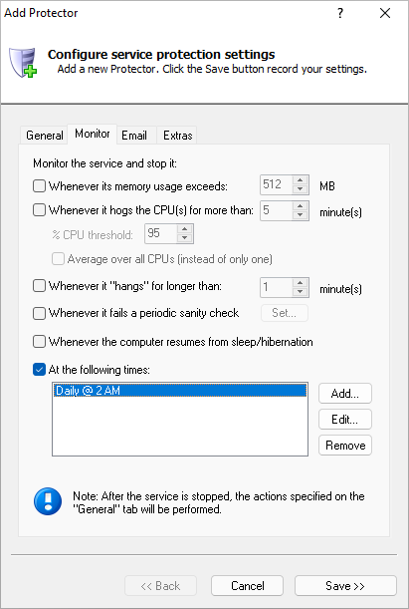Screen dimensions: 409x609
Task: Switch to the General tab
Action: tap(44, 136)
